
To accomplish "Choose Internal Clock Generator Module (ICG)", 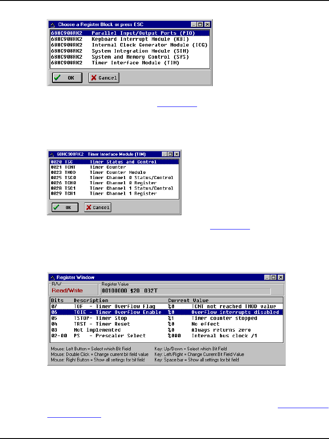I will click(130, 45).
